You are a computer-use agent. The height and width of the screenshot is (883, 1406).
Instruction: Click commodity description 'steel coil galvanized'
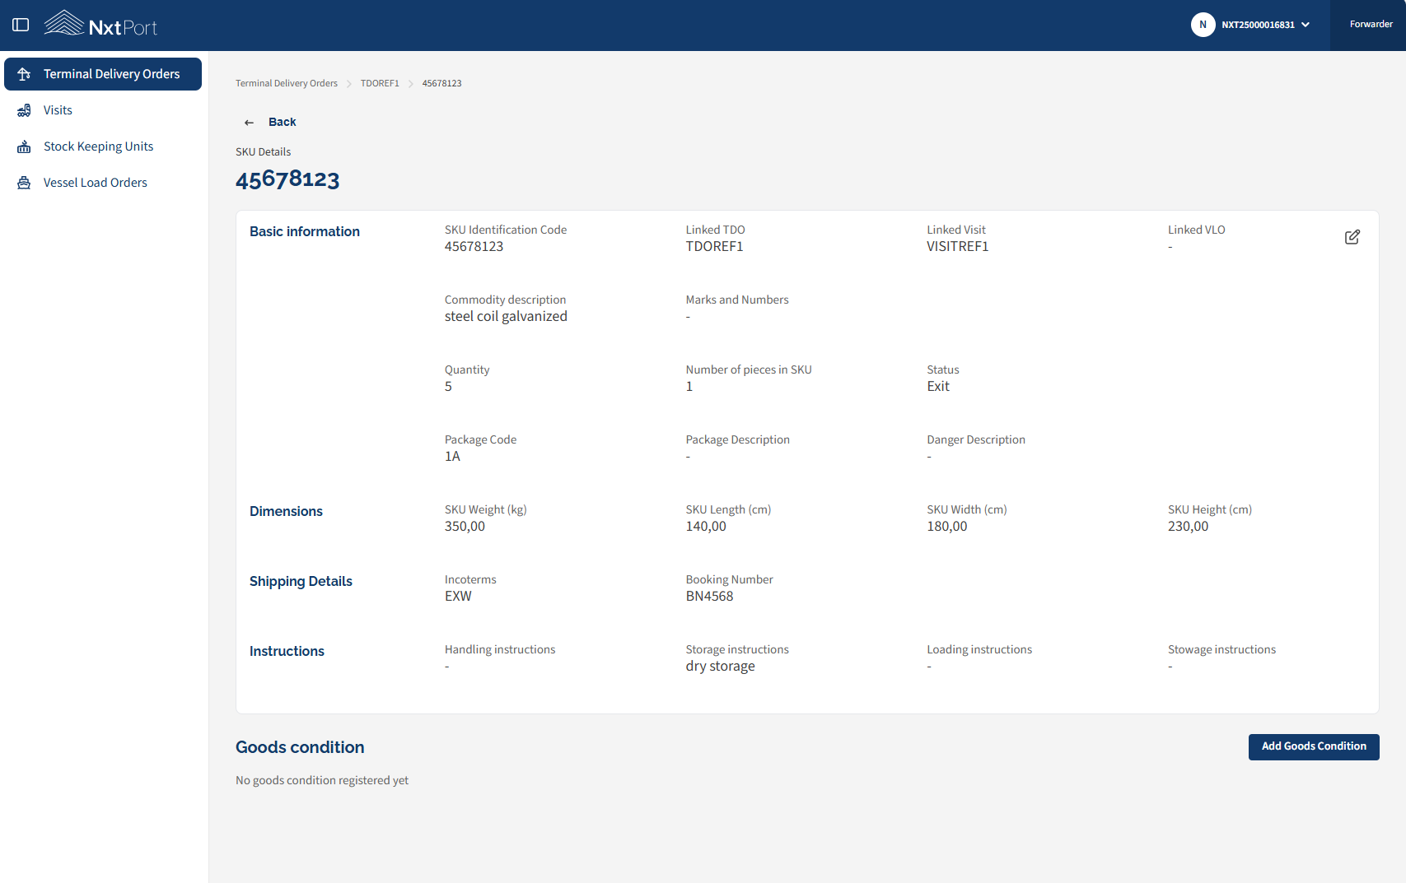506,317
